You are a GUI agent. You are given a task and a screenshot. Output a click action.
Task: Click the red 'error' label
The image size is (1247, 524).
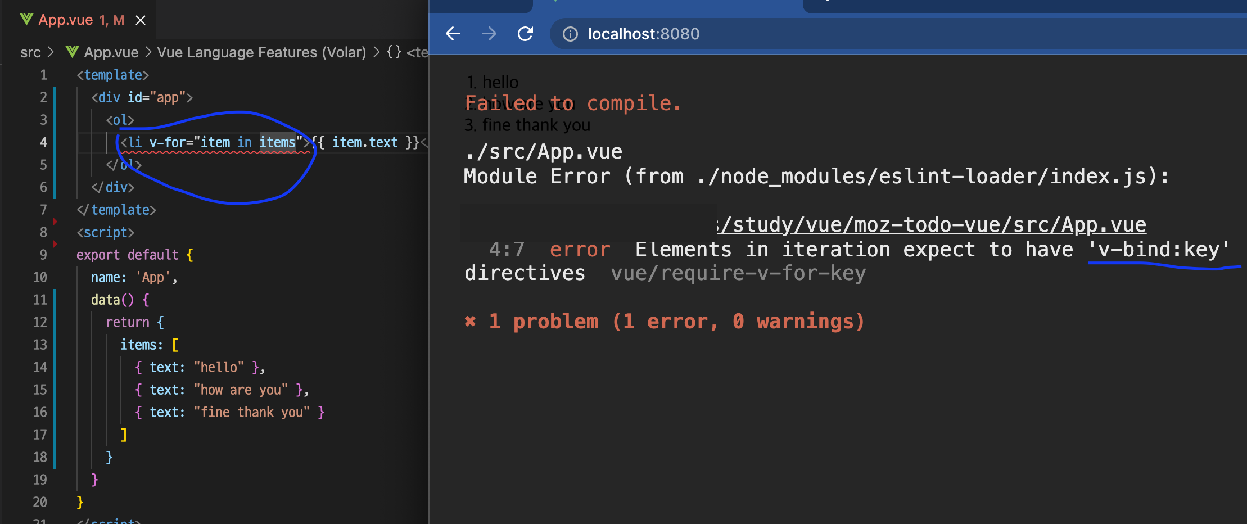pos(580,249)
